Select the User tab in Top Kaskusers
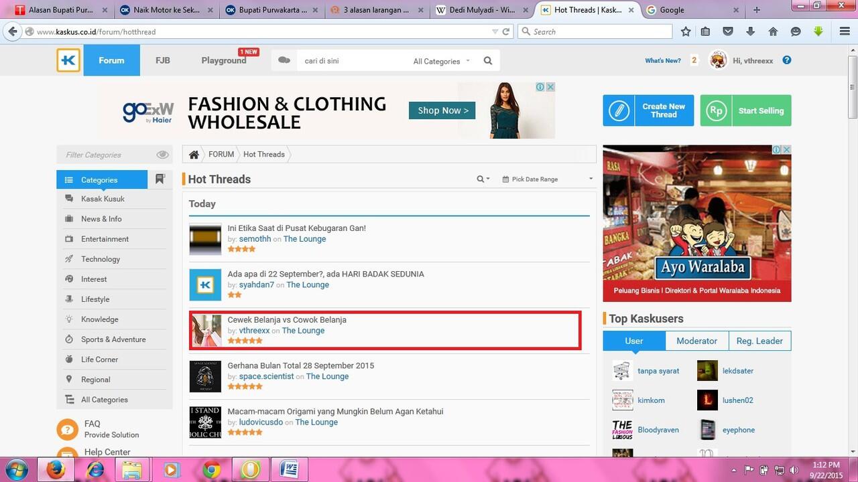 click(634, 341)
